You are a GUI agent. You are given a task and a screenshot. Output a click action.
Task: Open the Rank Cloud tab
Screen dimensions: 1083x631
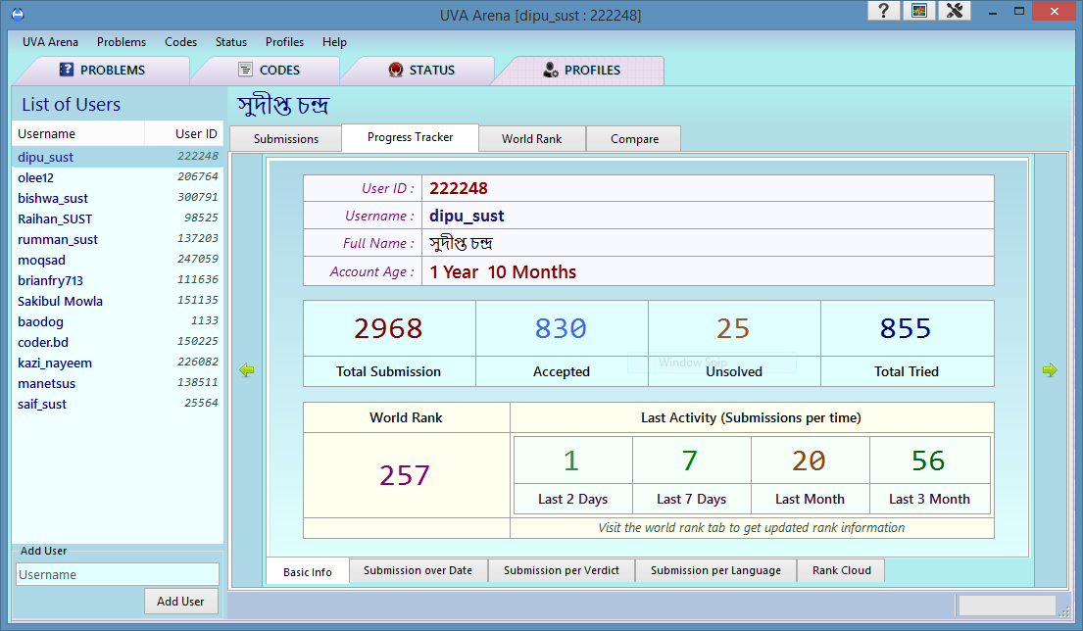click(841, 570)
